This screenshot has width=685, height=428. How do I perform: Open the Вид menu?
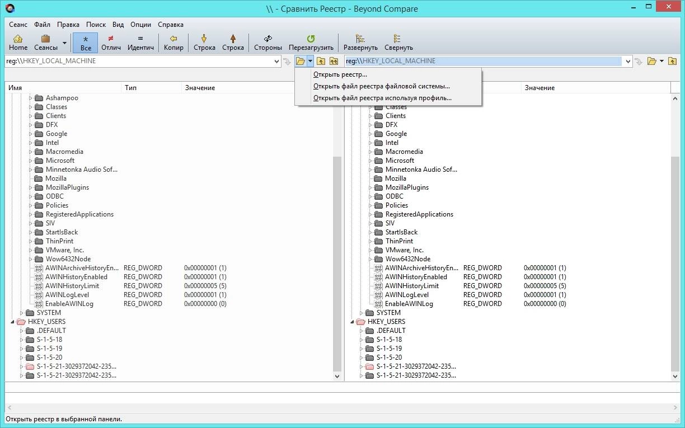coord(118,25)
